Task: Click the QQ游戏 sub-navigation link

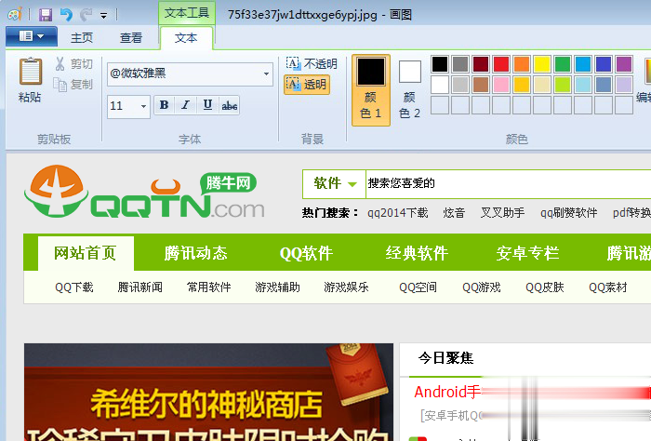Action: pyautogui.click(x=482, y=287)
